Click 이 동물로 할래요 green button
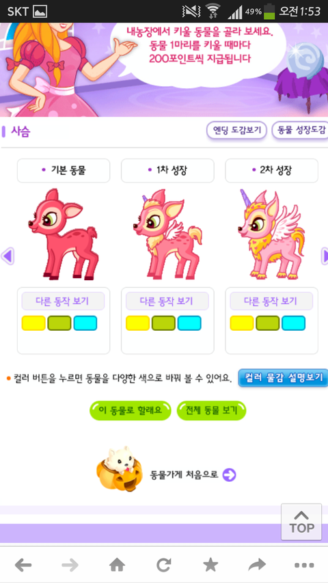 pyautogui.click(x=130, y=411)
